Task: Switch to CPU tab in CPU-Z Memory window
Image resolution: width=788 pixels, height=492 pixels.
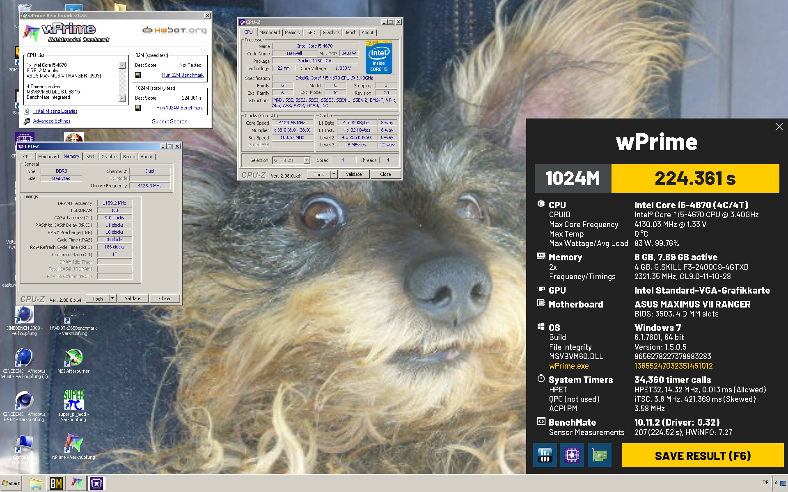Action: 27,157
